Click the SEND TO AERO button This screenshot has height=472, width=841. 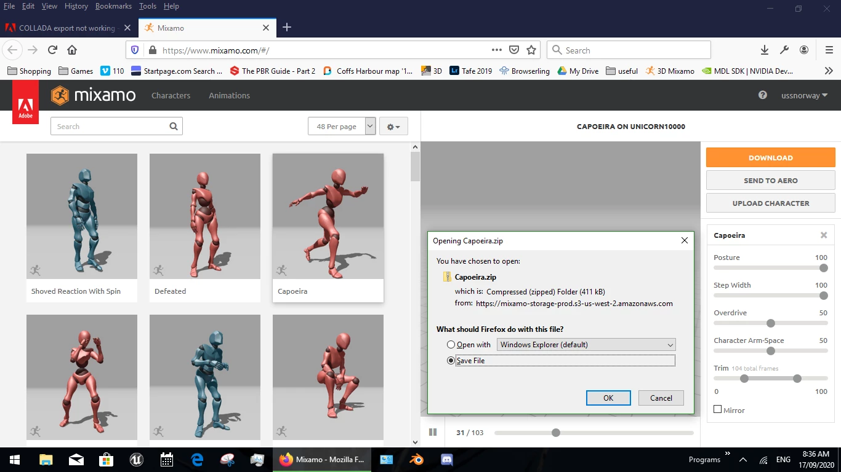click(x=771, y=181)
